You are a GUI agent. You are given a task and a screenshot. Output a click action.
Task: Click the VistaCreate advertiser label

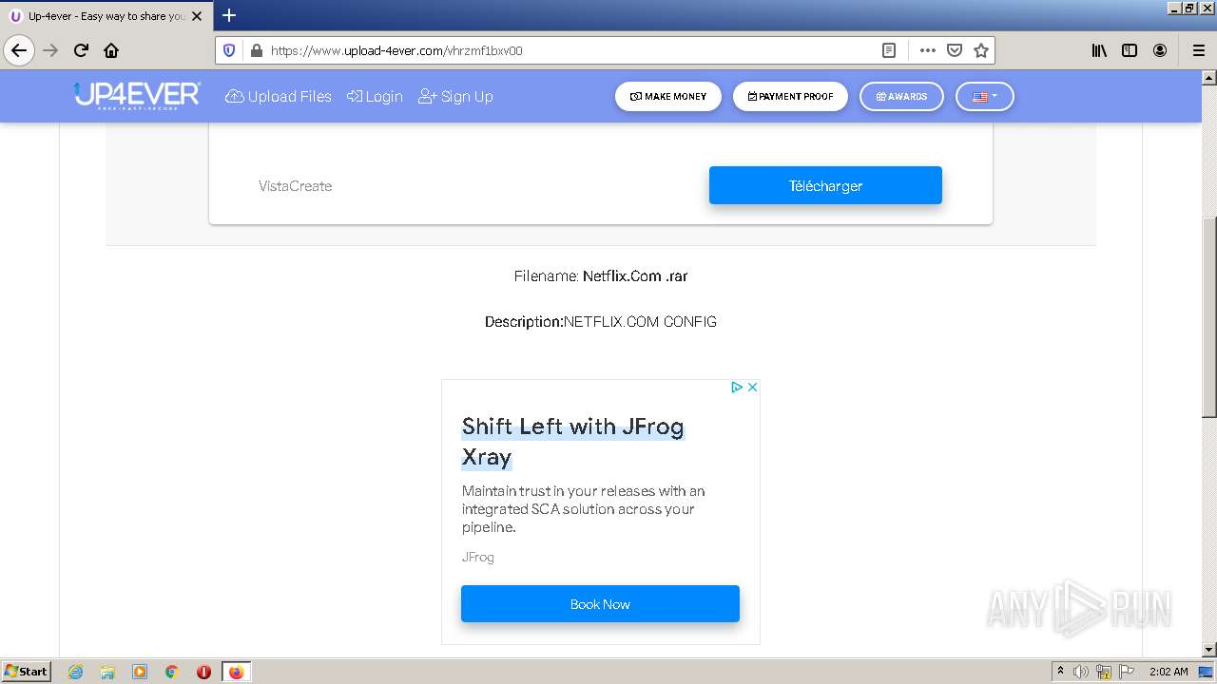point(295,186)
